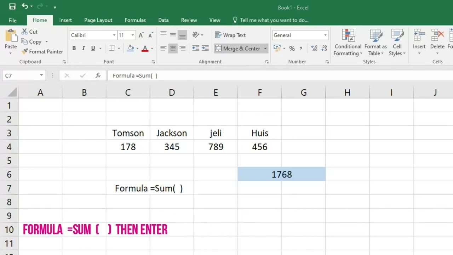Click Decrease Decimal icon
453x255 pixels.
324,49
